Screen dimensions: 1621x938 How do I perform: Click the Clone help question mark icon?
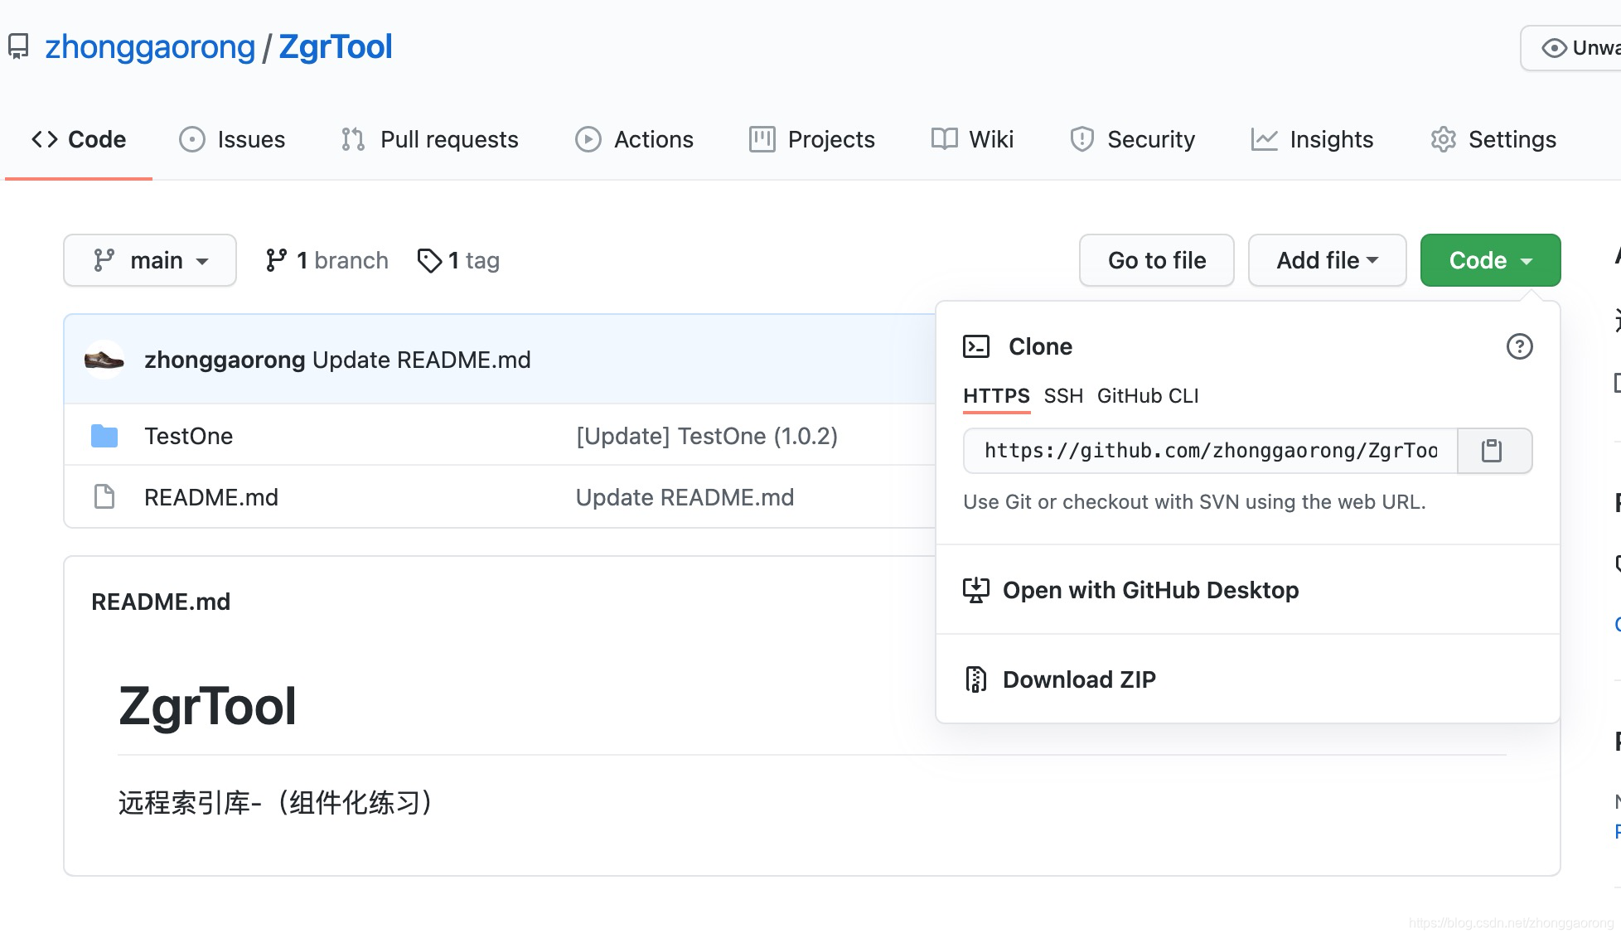point(1518,346)
